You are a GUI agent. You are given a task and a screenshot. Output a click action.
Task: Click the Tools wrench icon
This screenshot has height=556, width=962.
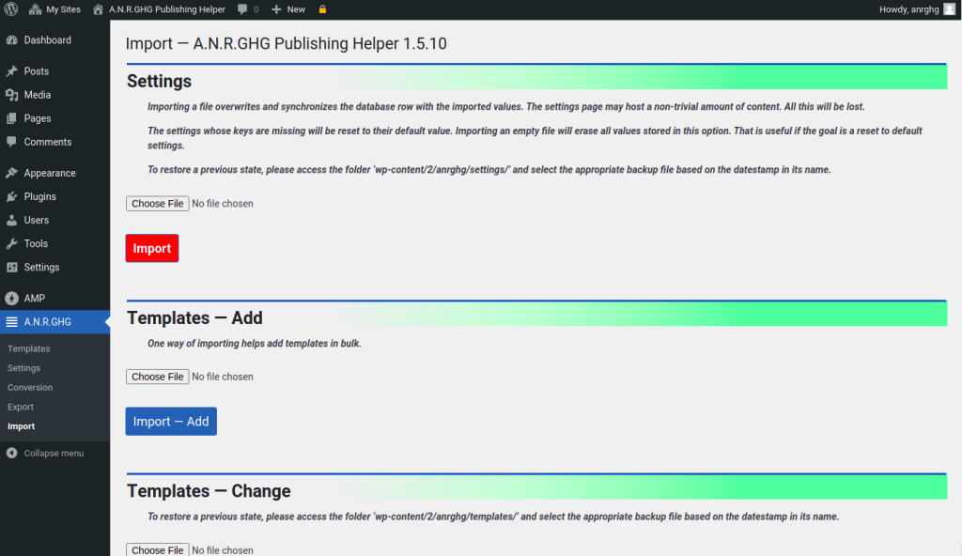point(11,243)
